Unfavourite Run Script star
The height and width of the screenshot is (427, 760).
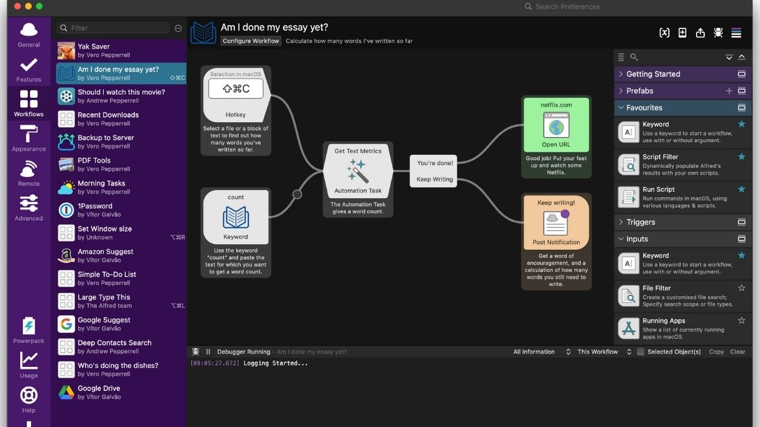click(x=742, y=189)
